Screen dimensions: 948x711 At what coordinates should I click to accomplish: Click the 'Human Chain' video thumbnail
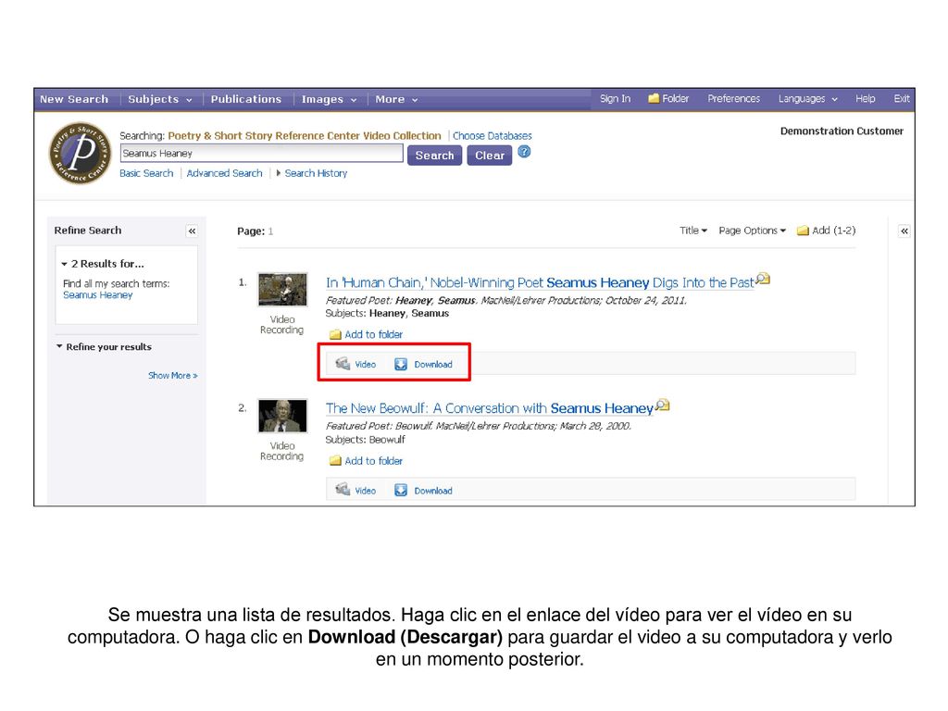tap(282, 289)
